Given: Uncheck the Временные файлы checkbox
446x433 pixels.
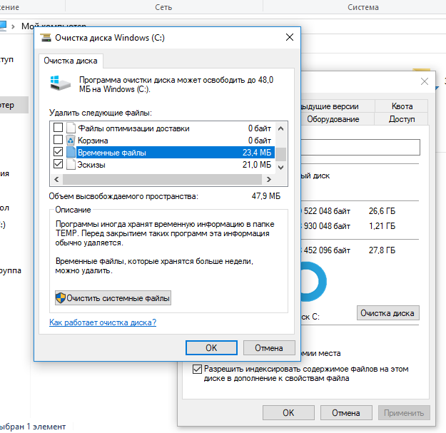Looking at the screenshot, I should pos(59,152).
